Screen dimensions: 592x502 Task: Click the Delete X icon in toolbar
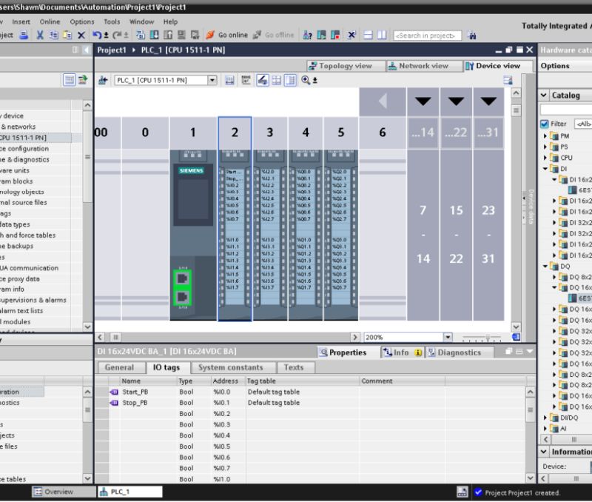[x=81, y=35]
